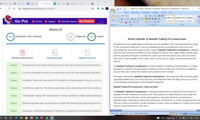Open Microsoft Edge from taskbar
Image resolution: width=200 pixels, height=120 pixels.
[x=16, y=118]
